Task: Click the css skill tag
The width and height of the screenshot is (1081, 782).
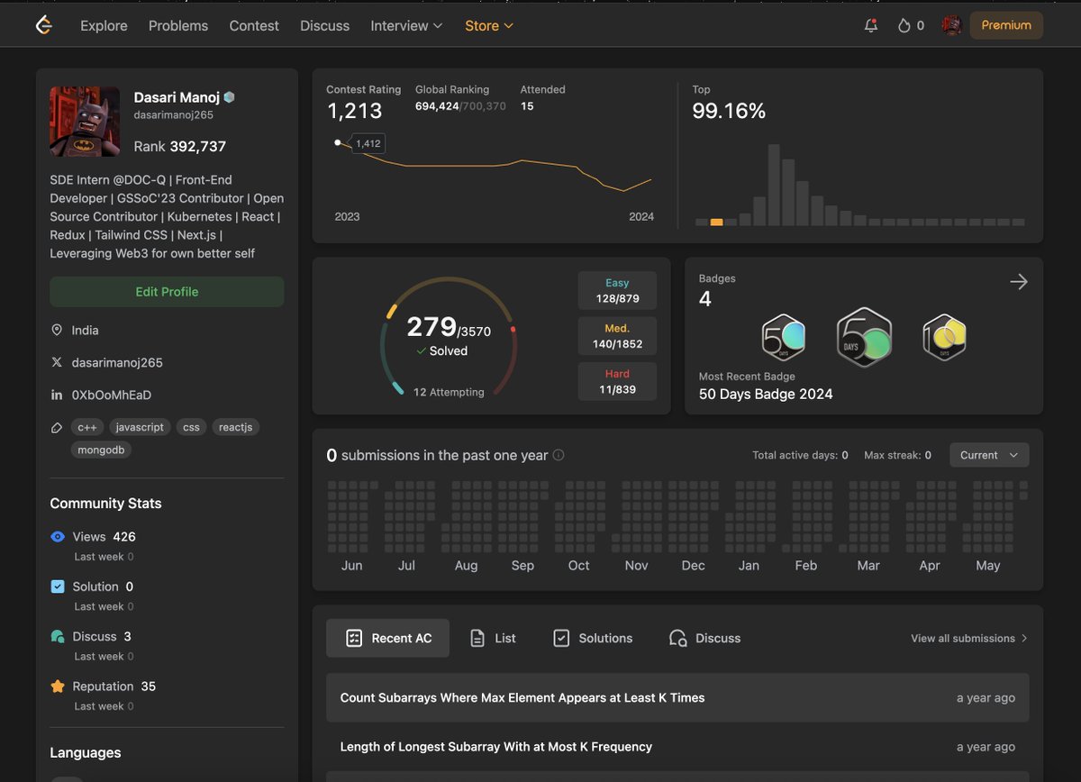Action: click(191, 427)
